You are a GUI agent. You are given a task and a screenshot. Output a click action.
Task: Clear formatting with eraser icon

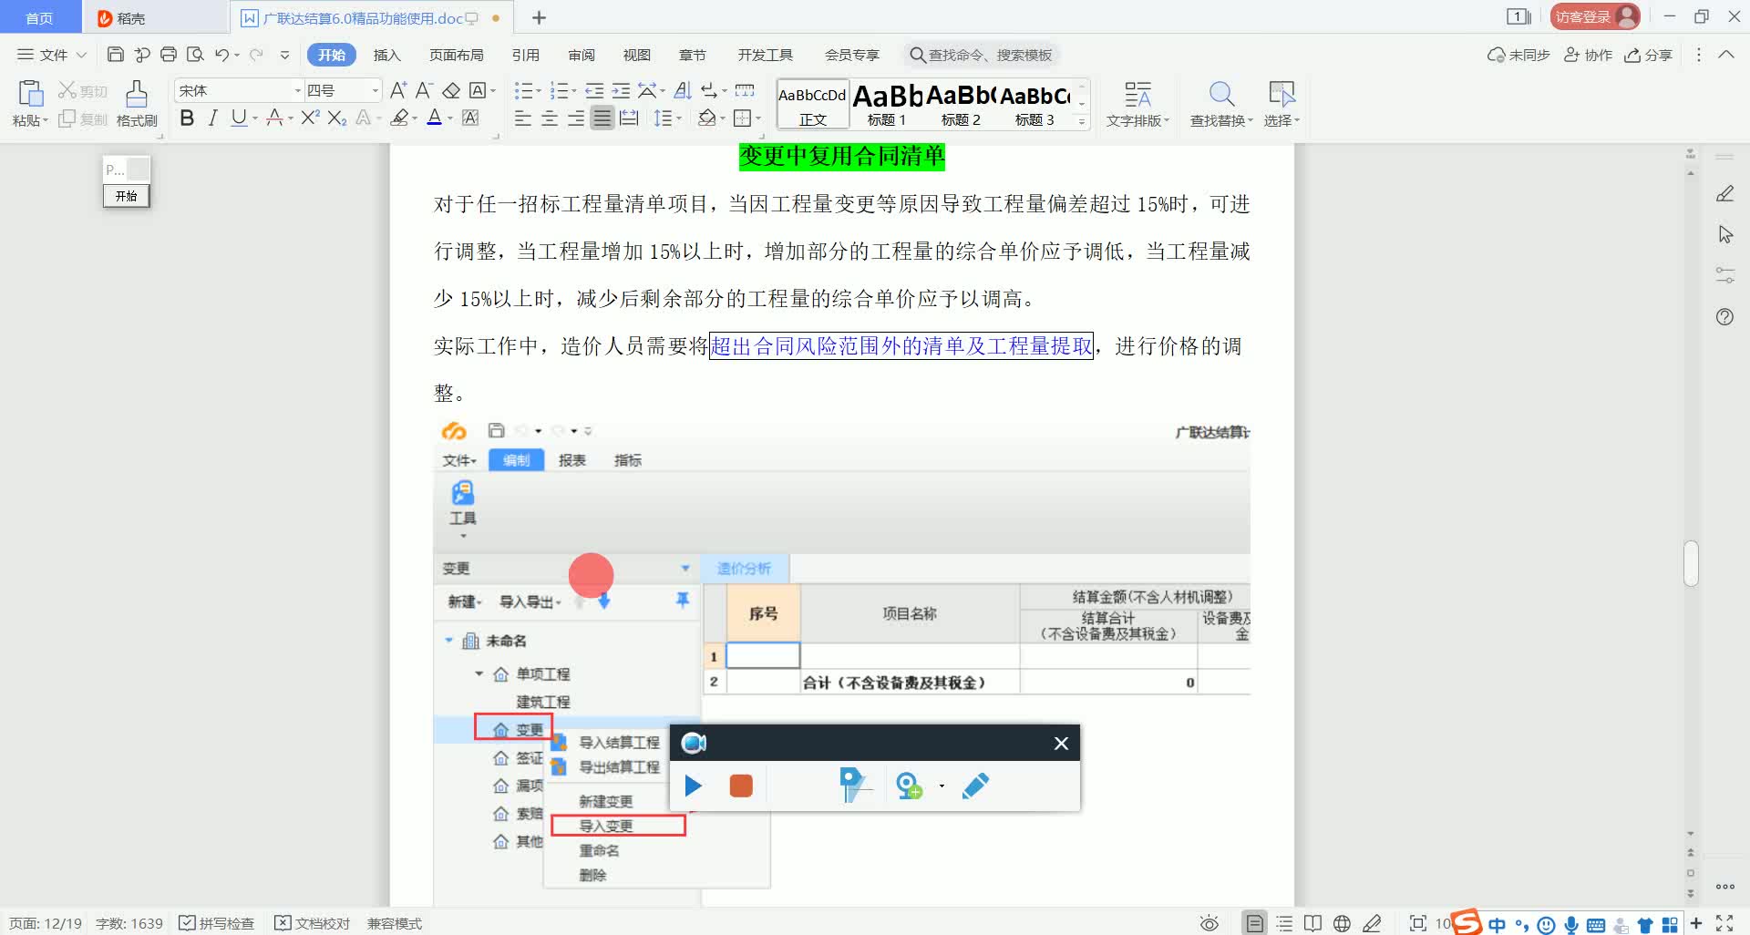tap(451, 90)
